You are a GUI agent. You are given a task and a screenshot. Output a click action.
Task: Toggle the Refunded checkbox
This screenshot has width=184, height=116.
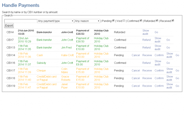point(157,20)
